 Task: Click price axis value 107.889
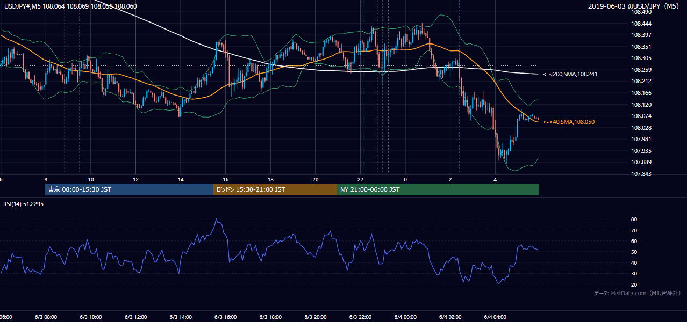[x=641, y=162]
